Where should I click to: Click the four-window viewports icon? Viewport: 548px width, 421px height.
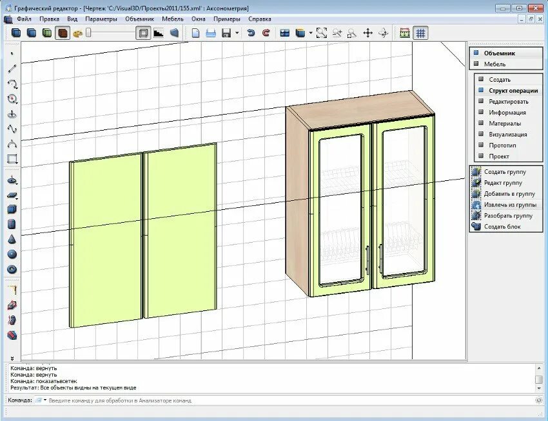coord(285,33)
